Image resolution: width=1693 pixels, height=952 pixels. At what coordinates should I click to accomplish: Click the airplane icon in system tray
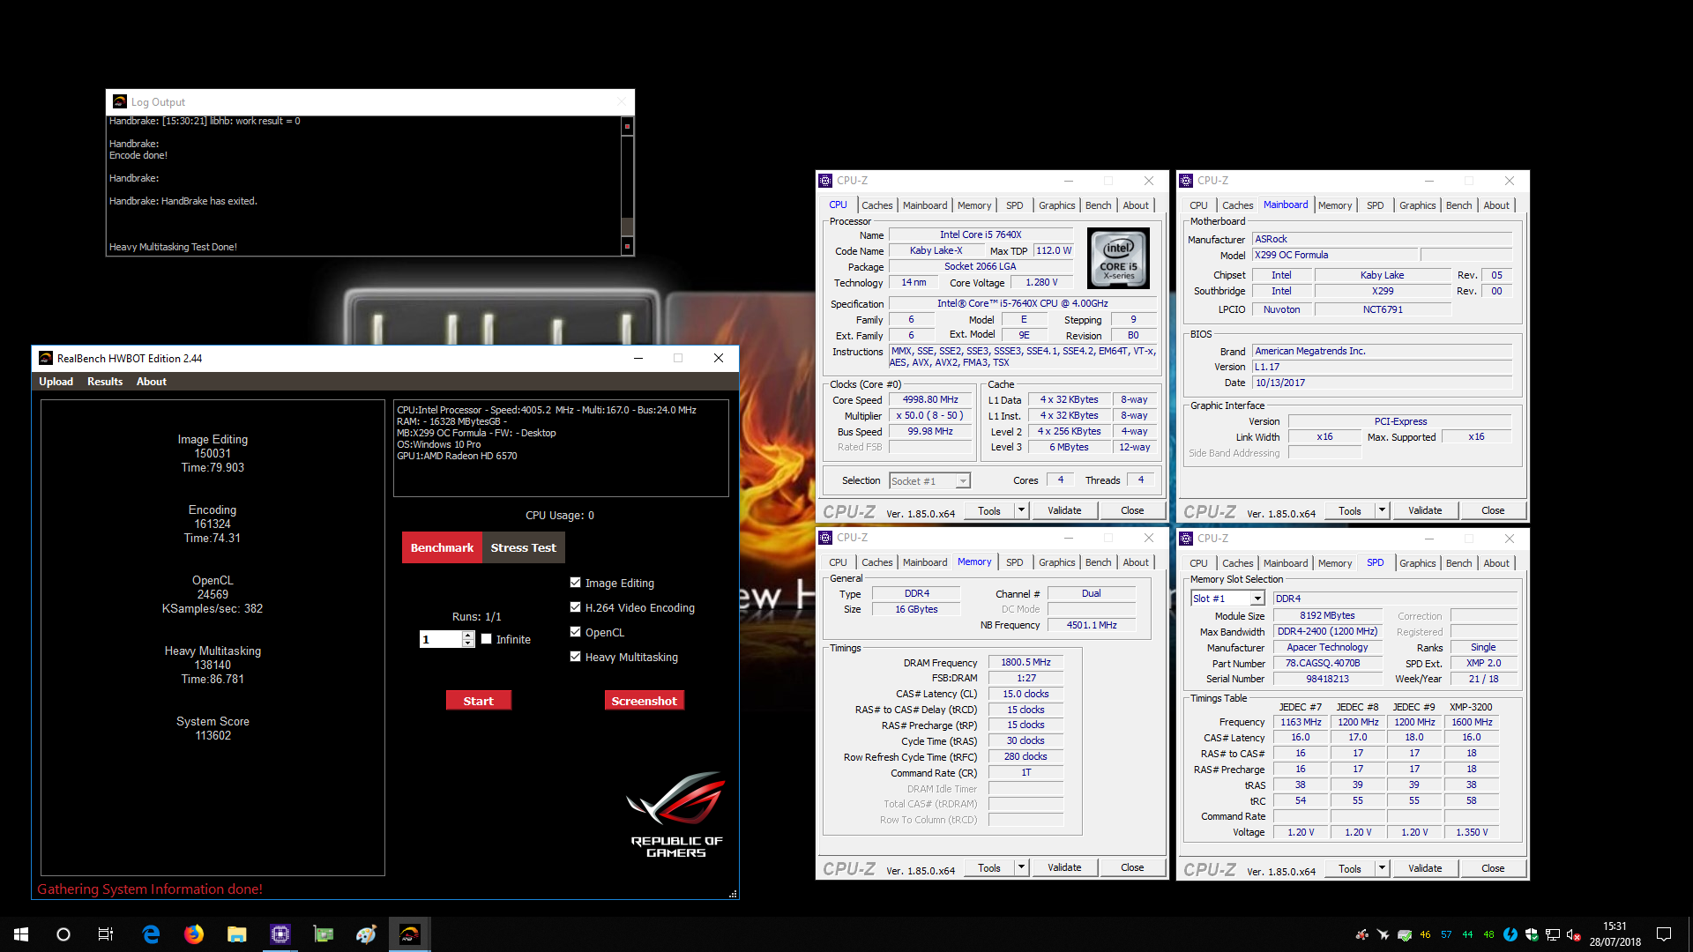(x=1383, y=934)
